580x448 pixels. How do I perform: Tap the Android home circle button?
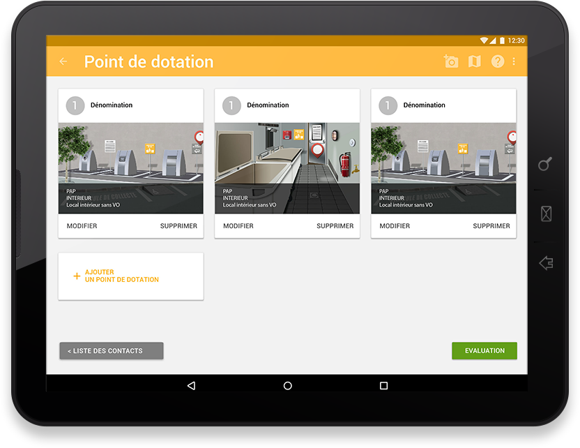[x=287, y=386]
